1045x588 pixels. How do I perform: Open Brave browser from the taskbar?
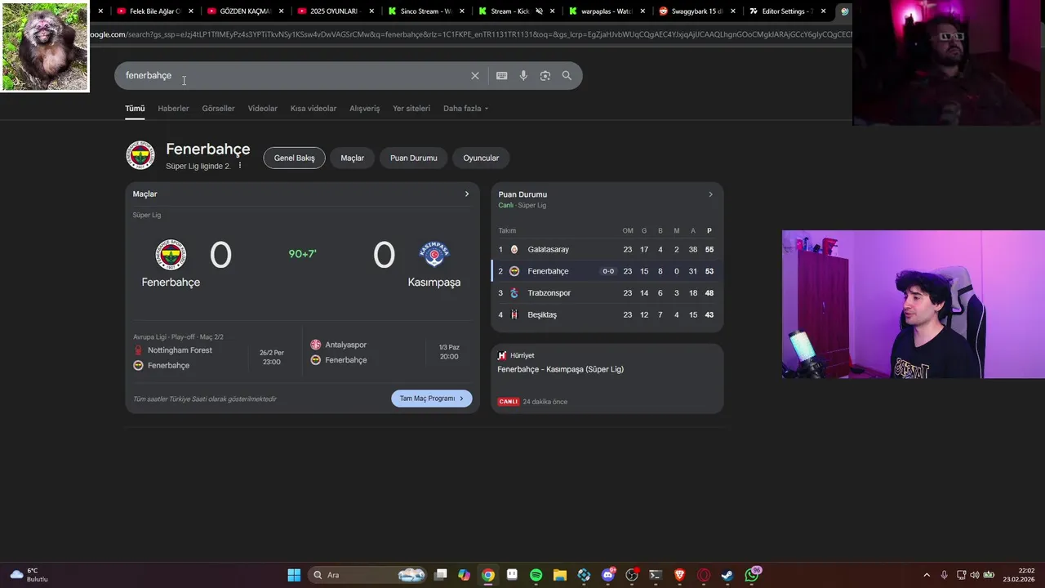679,575
